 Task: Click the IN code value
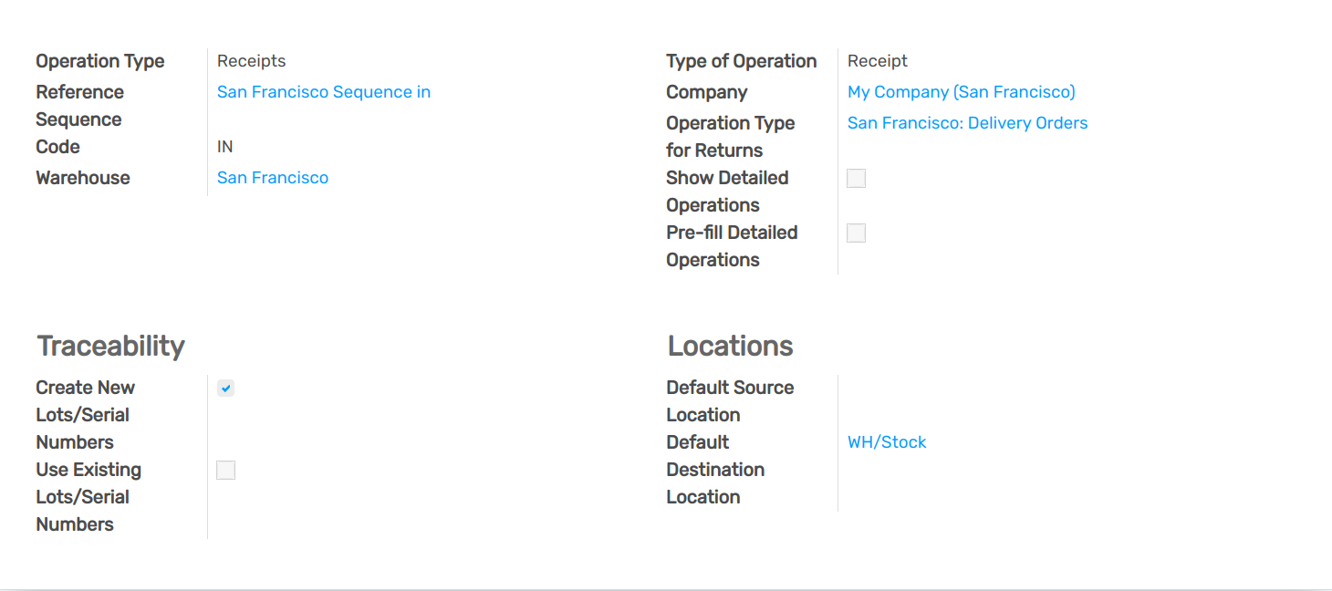224,147
